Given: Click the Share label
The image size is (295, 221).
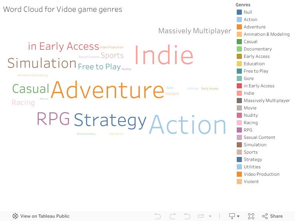Looking at the screenshot, I should [x=276, y=216].
